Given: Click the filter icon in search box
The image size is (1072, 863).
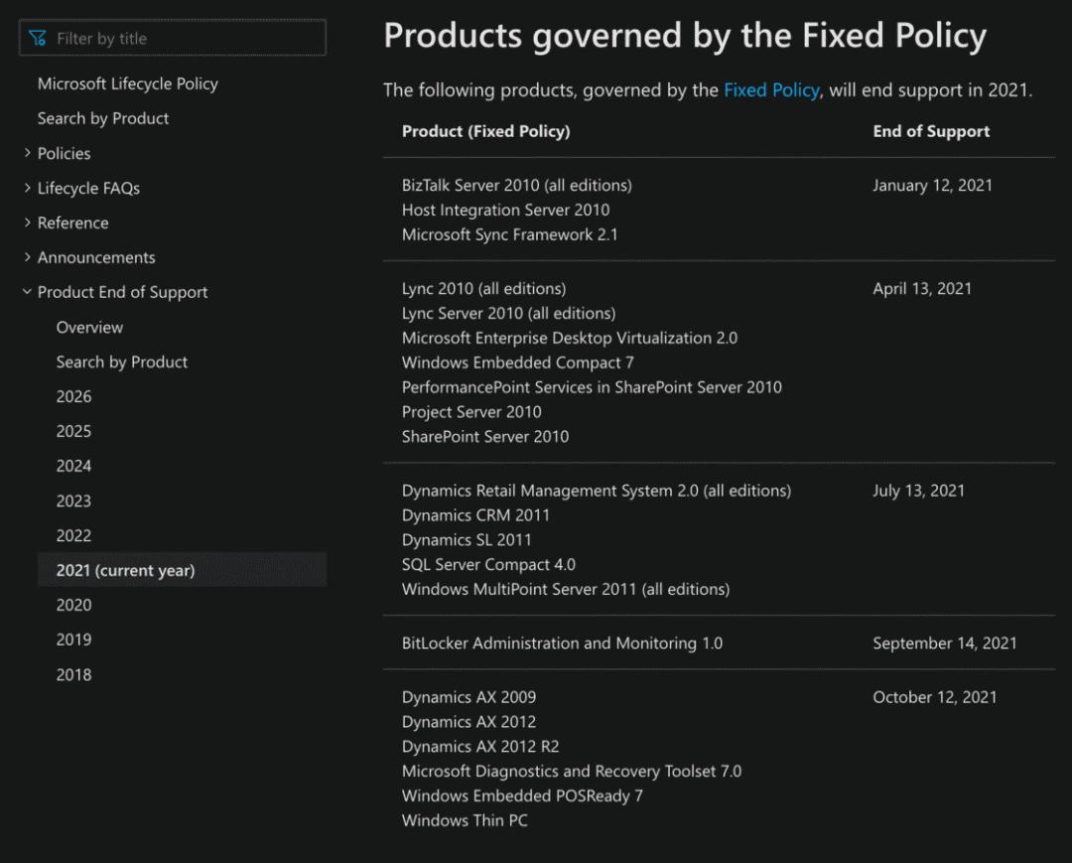Looking at the screenshot, I should pyautogui.click(x=38, y=39).
